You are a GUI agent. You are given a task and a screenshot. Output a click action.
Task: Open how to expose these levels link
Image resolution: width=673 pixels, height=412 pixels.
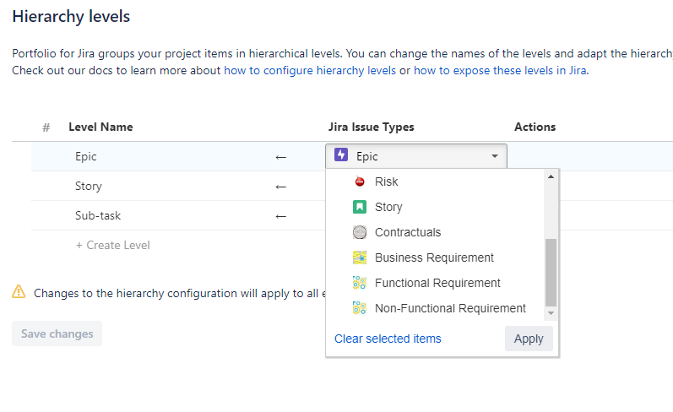coord(499,70)
